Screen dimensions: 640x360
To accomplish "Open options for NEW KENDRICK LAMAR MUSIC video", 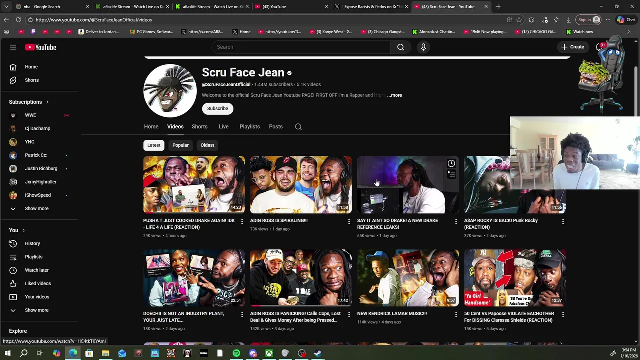I will [456, 314].
